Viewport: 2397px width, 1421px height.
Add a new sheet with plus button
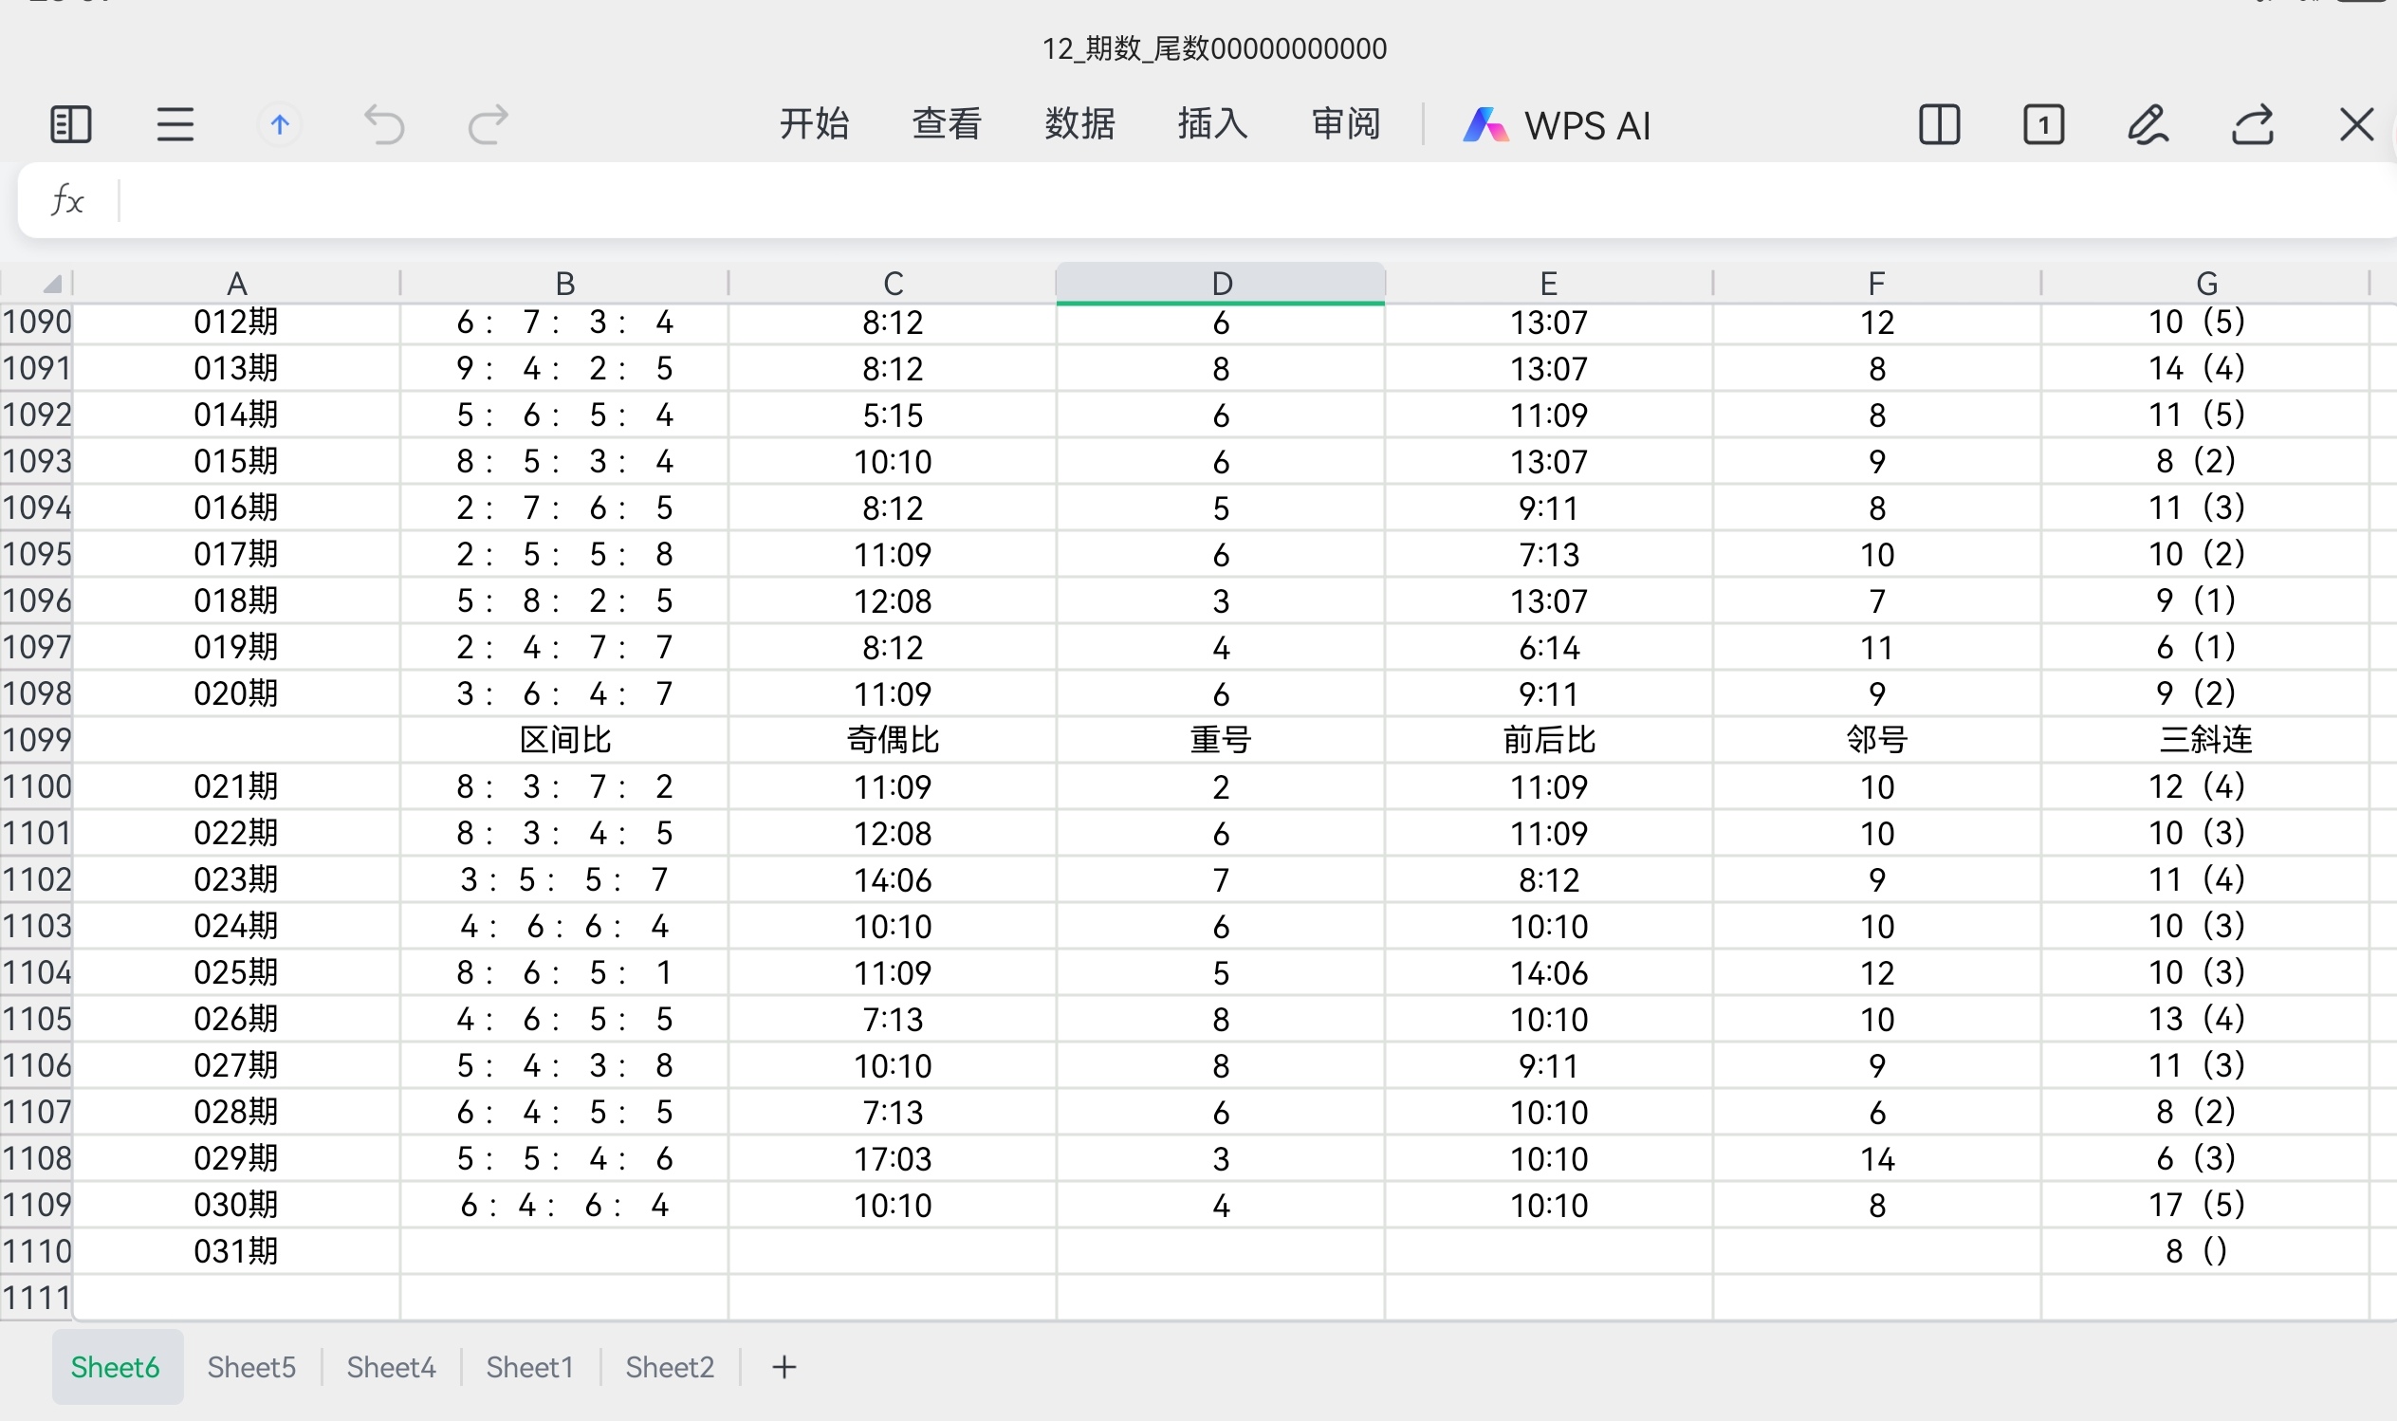(784, 1366)
